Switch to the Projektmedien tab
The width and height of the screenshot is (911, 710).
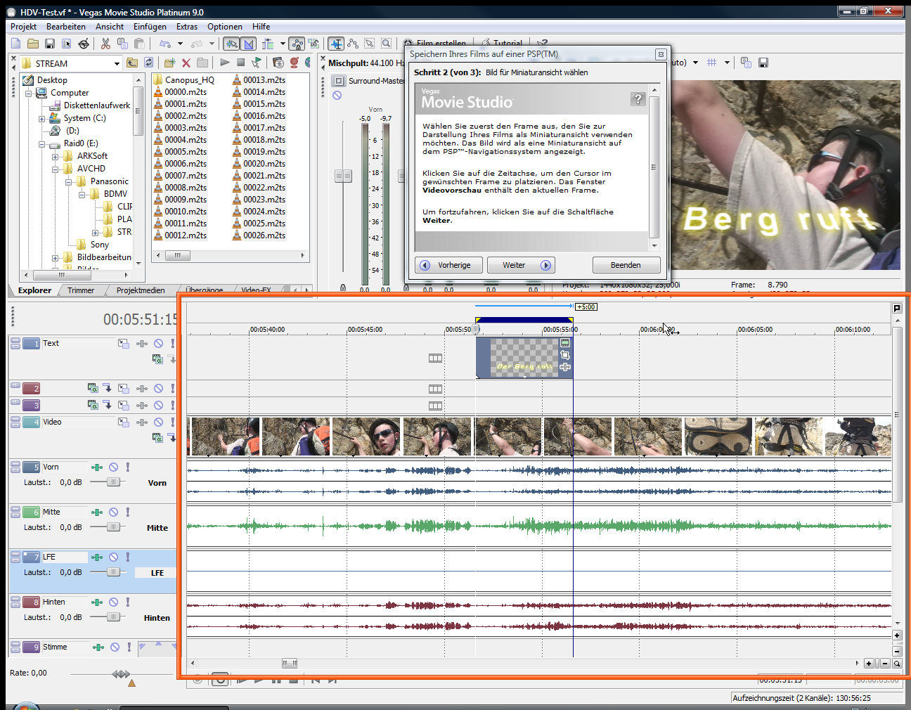click(141, 290)
